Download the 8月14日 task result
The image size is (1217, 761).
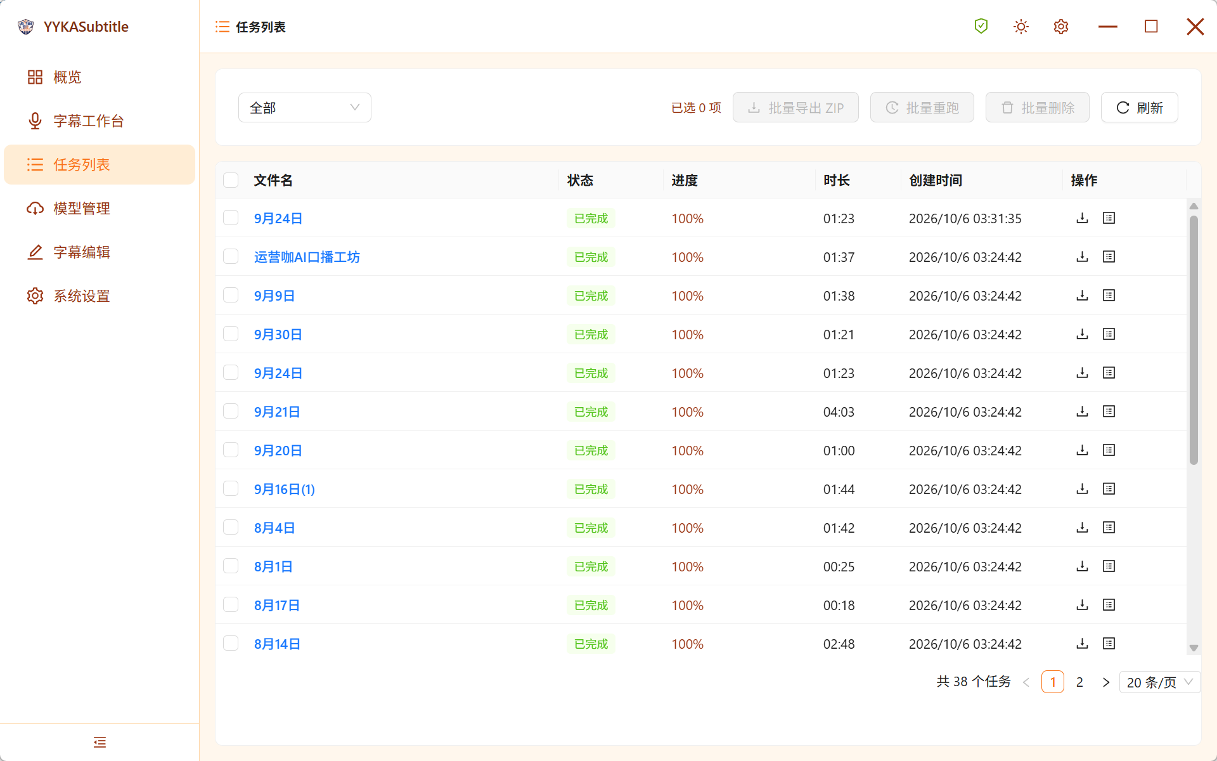tap(1082, 644)
